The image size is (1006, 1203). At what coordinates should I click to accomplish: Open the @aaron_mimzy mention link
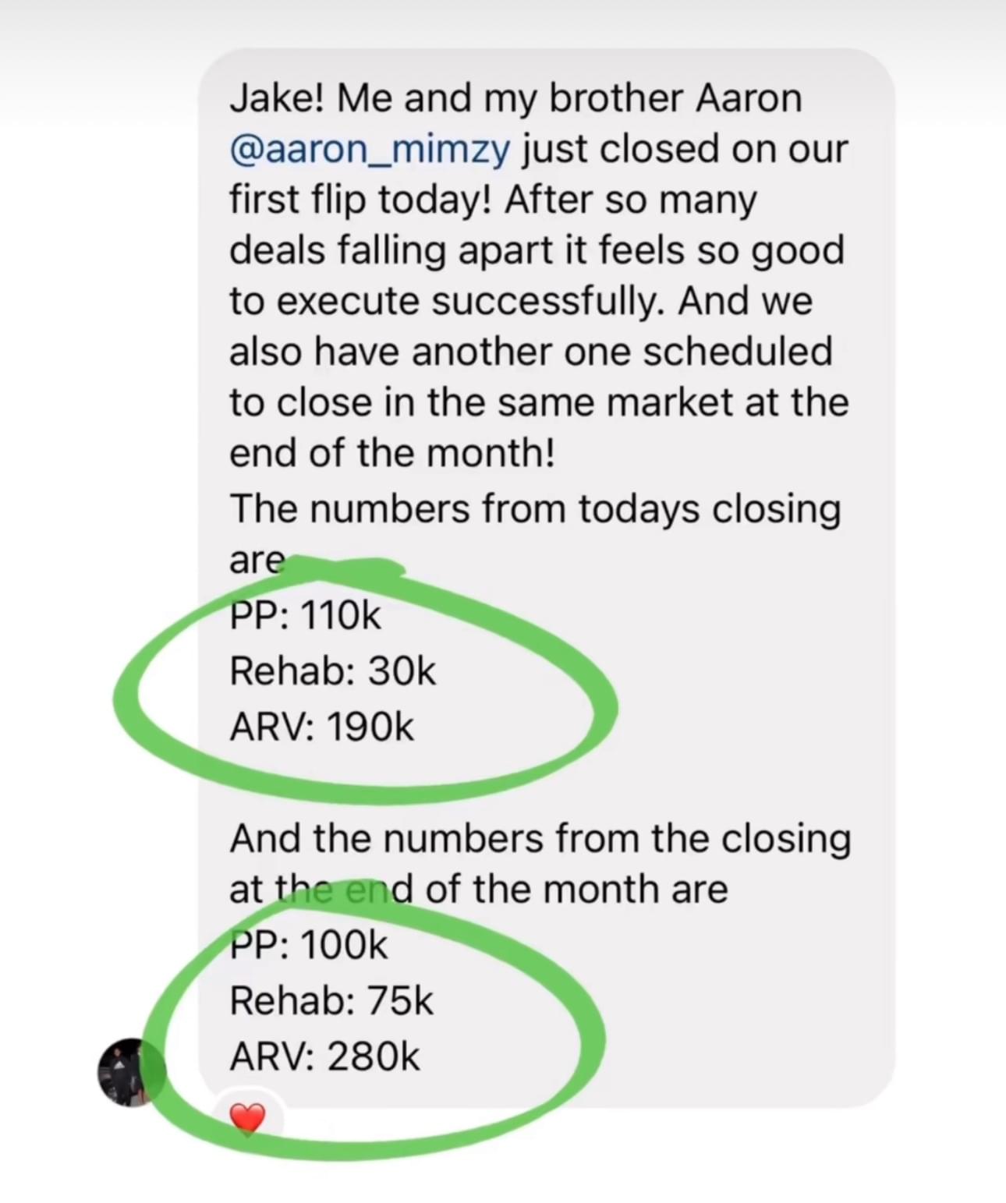click(370, 149)
